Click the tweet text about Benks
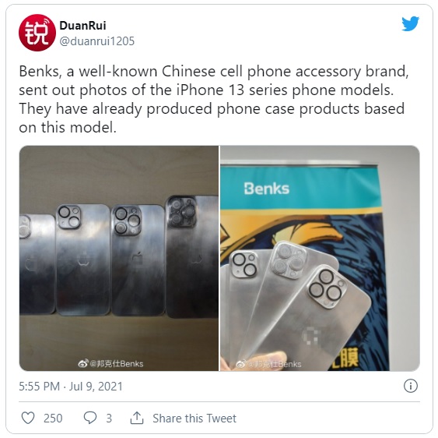This screenshot has width=438, height=438. 214,99
